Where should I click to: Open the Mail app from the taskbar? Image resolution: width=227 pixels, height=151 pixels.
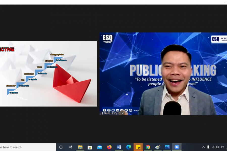100,147
